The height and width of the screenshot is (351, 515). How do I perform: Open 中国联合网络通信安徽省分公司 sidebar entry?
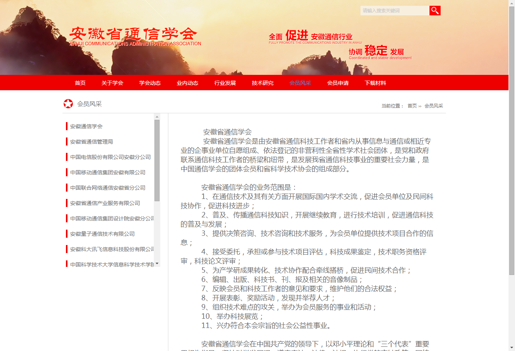click(x=107, y=188)
